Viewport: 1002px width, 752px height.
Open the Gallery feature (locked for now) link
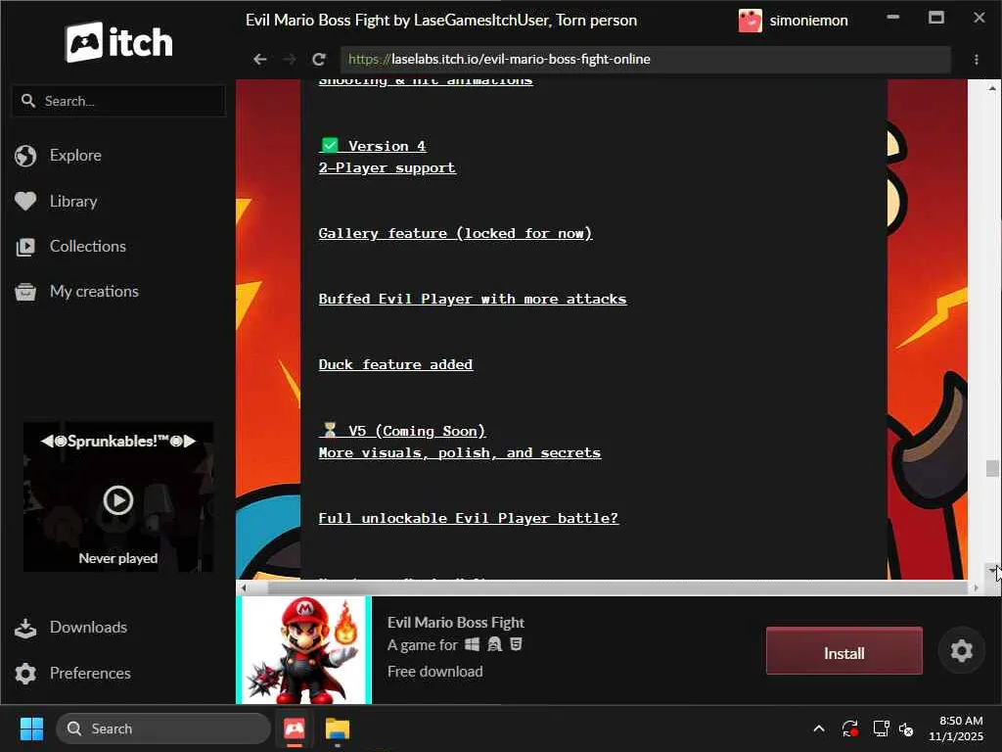point(456,233)
